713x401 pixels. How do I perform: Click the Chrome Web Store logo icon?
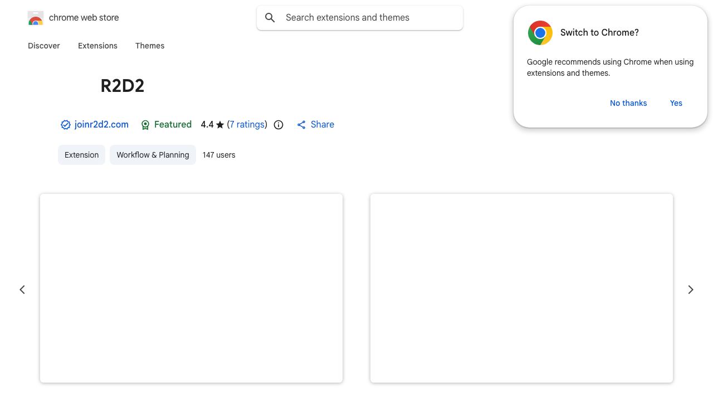click(36, 18)
